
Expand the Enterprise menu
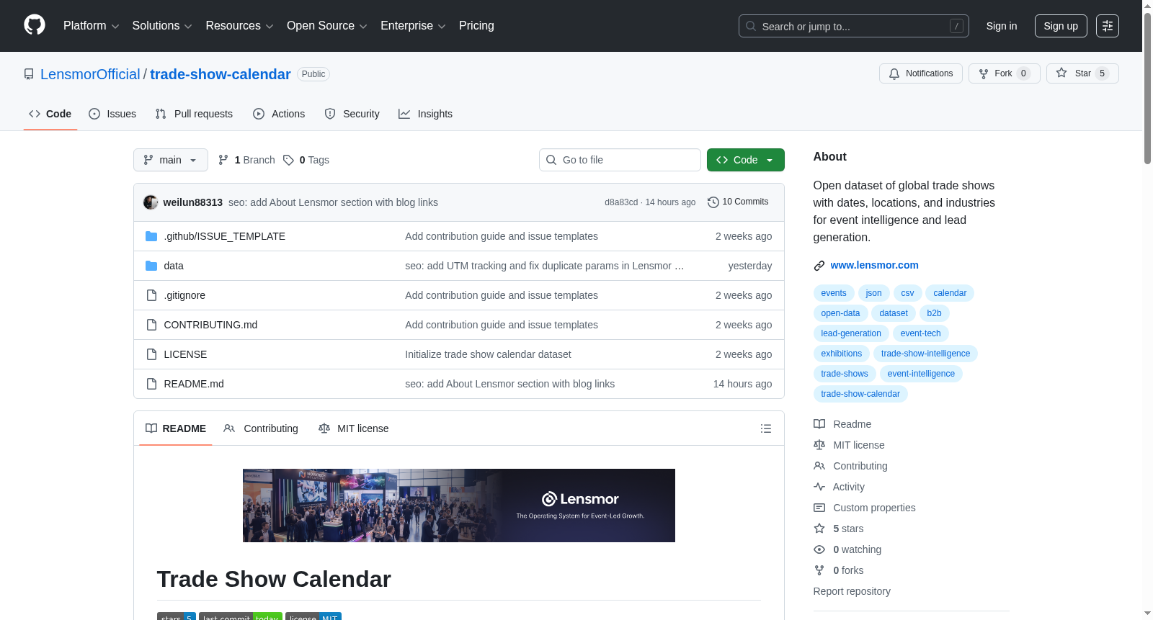tap(413, 26)
